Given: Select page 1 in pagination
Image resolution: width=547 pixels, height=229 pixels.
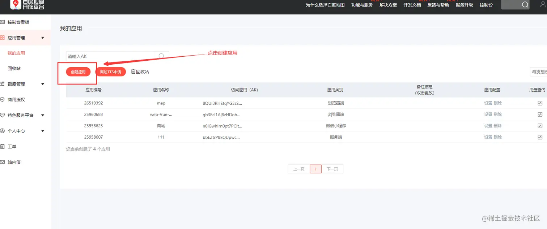Looking at the screenshot, I should point(315,169).
